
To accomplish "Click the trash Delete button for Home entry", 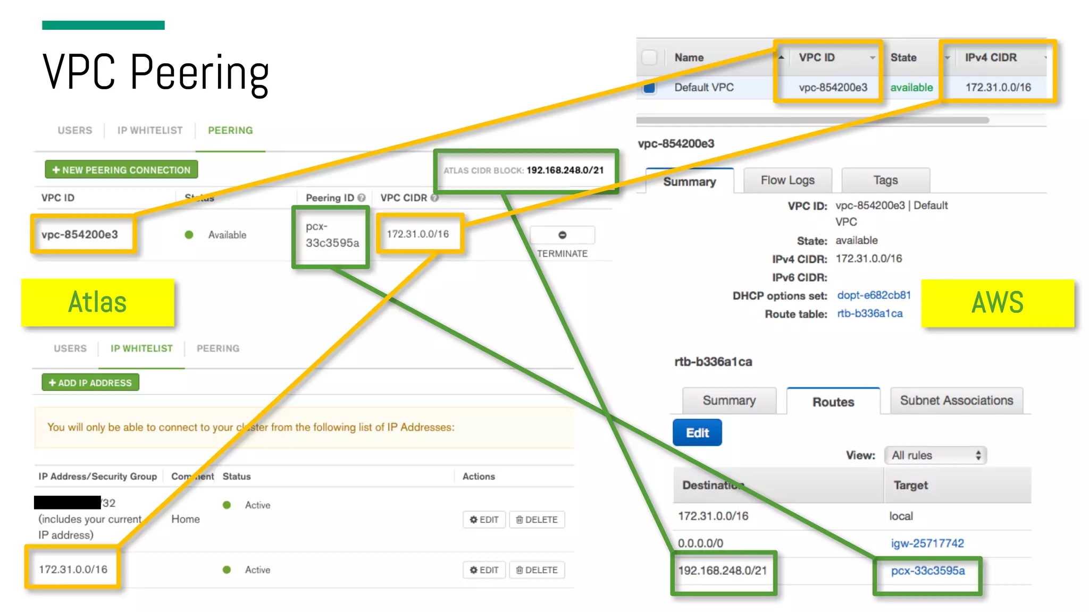I will point(537,520).
